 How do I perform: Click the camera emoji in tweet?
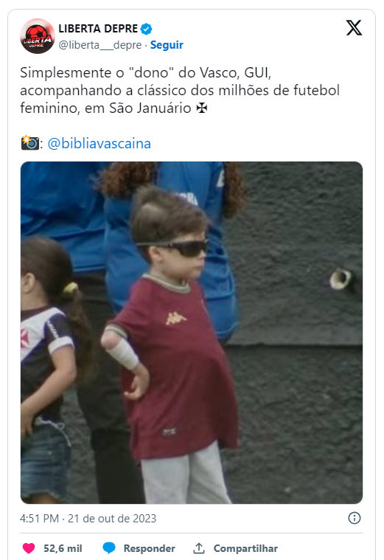tap(29, 143)
